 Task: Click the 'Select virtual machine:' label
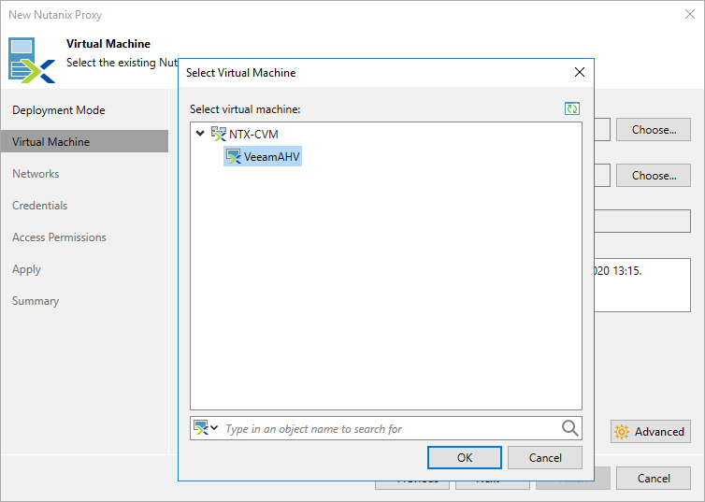pos(245,109)
